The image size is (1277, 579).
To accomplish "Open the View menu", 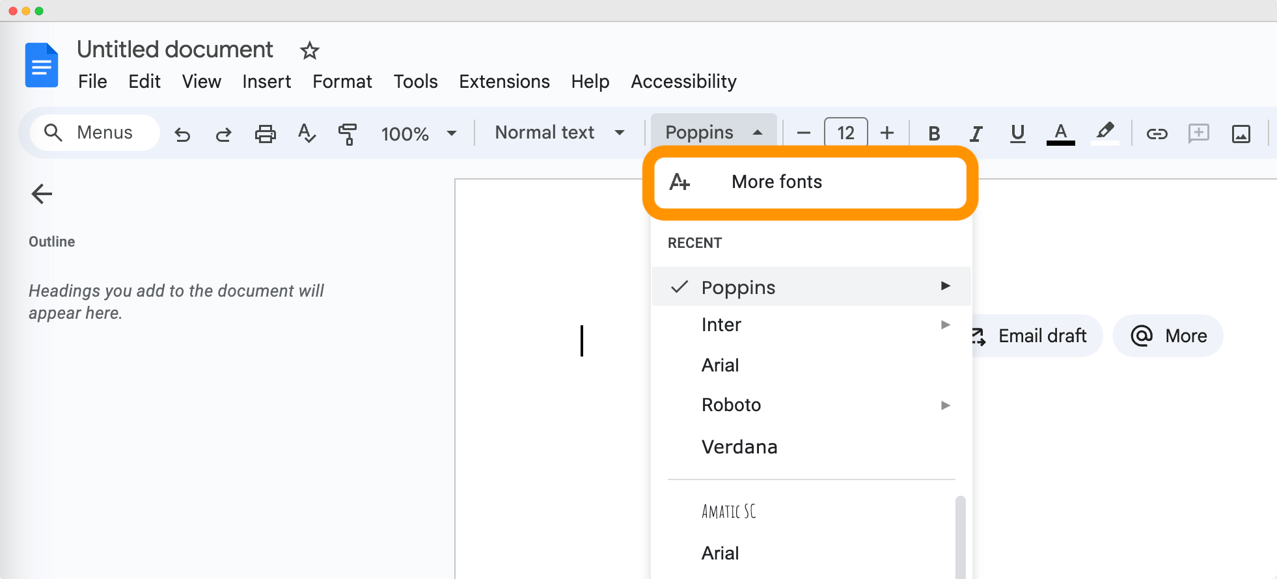I will [202, 81].
